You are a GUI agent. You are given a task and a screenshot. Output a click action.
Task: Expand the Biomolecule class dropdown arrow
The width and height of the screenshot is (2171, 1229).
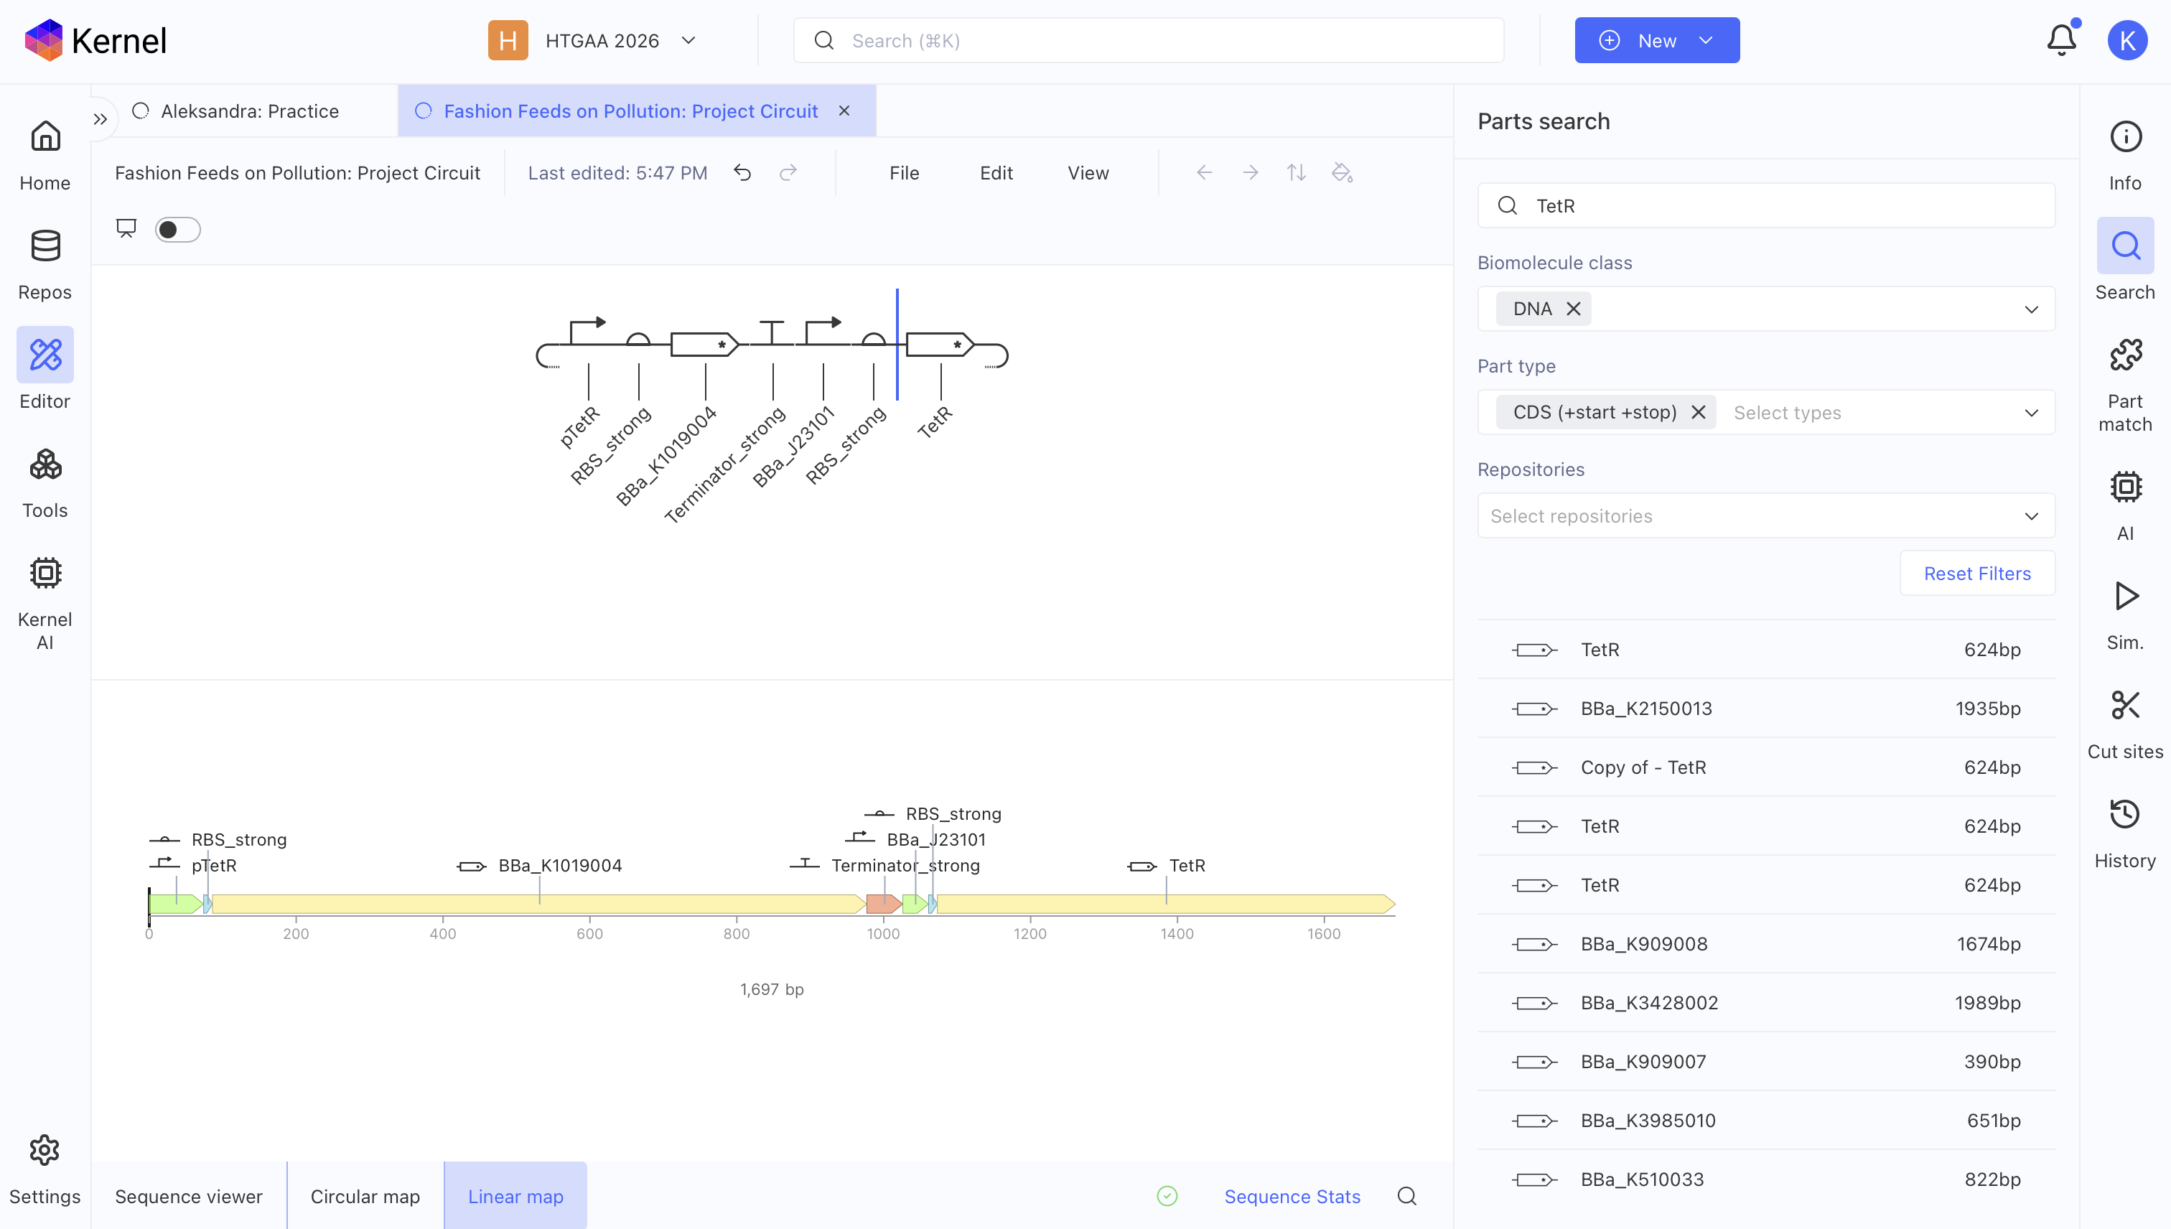coord(2032,309)
